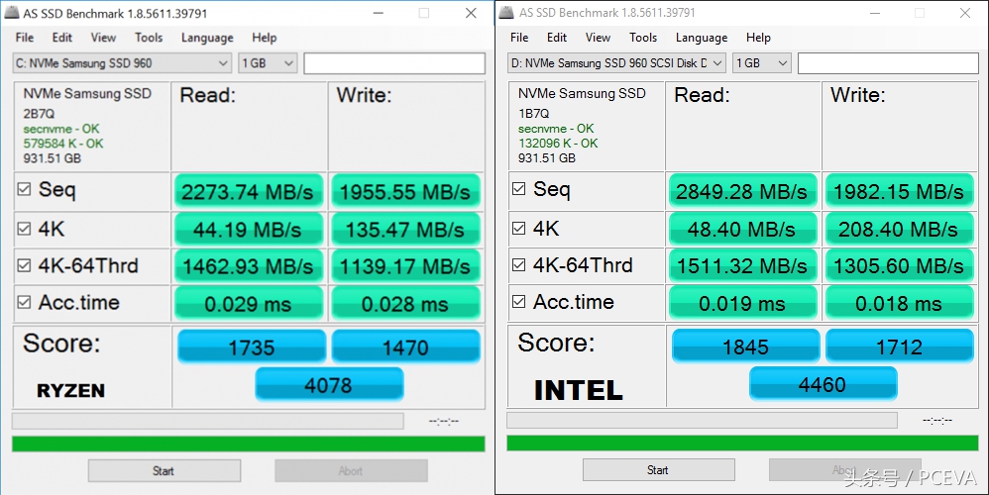Disable 4K-64Thrd test in left window

(24, 265)
